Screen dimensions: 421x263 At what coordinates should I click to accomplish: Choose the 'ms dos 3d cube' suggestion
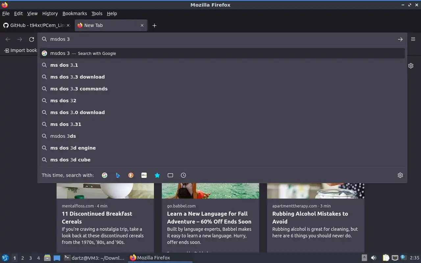click(x=222, y=160)
